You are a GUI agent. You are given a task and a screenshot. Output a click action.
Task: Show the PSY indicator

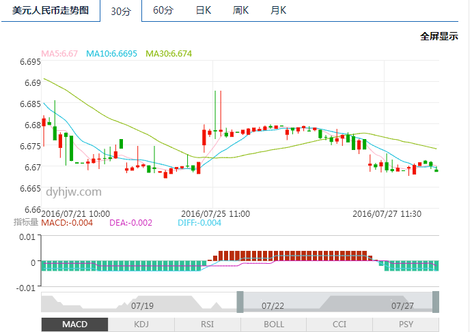tap(406, 325)
